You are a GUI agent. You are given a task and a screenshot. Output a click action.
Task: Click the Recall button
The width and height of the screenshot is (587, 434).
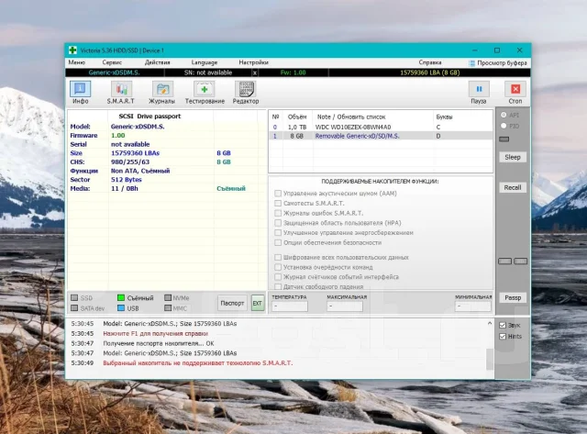pos(513,187)
